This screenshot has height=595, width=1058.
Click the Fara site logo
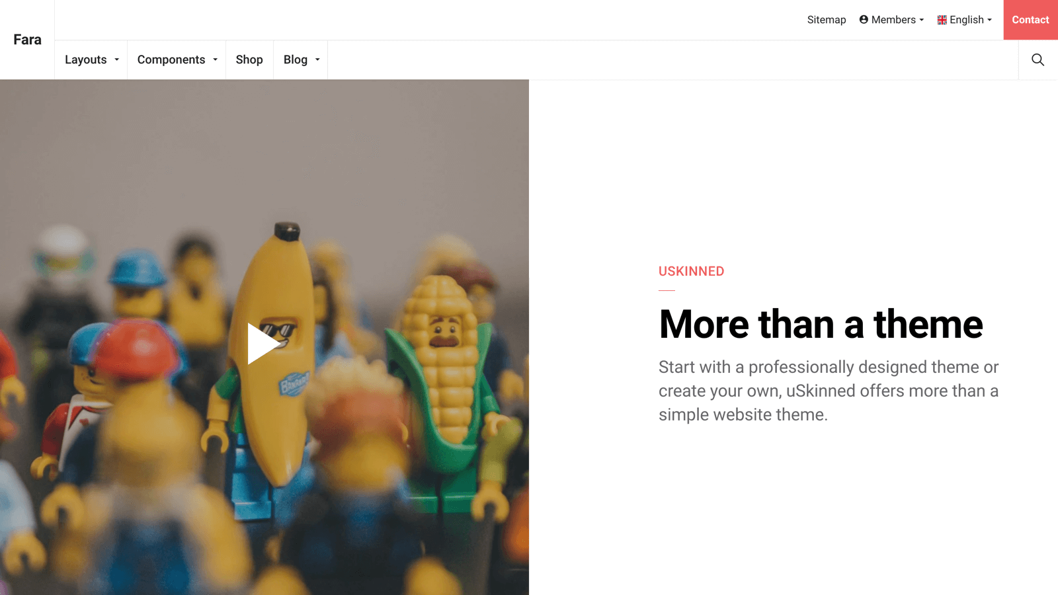point(27,40)
